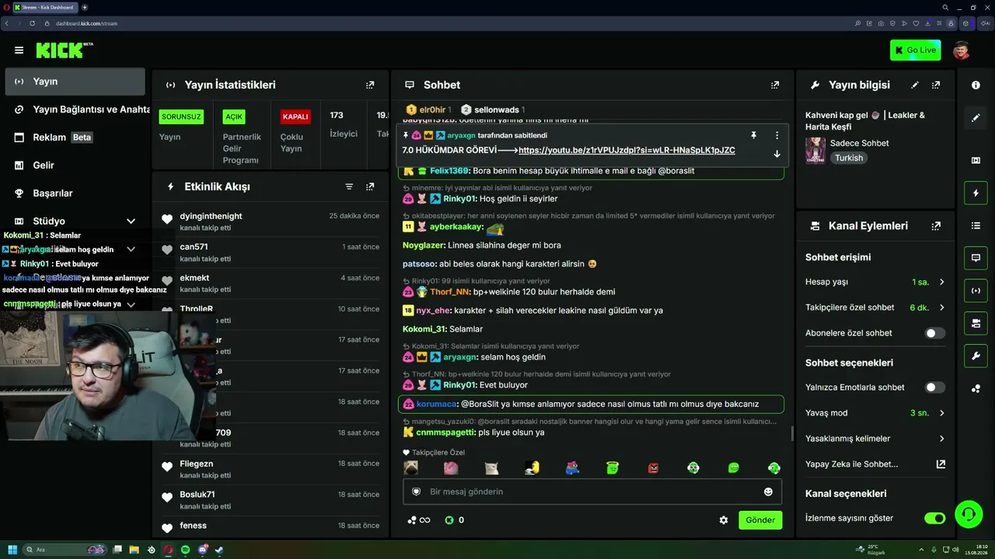Click username korumaca in chat
The width and height of the screenshot is (995, 559).
tap(436, 404)
